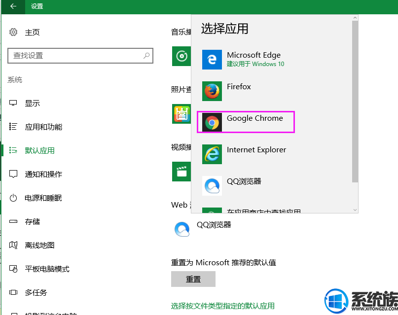Viewport: 398px width, 315px height.
Task: Open 选择按文件类型指定的默认应用 link
Action: pyautogui.click(x=222, y=306)
